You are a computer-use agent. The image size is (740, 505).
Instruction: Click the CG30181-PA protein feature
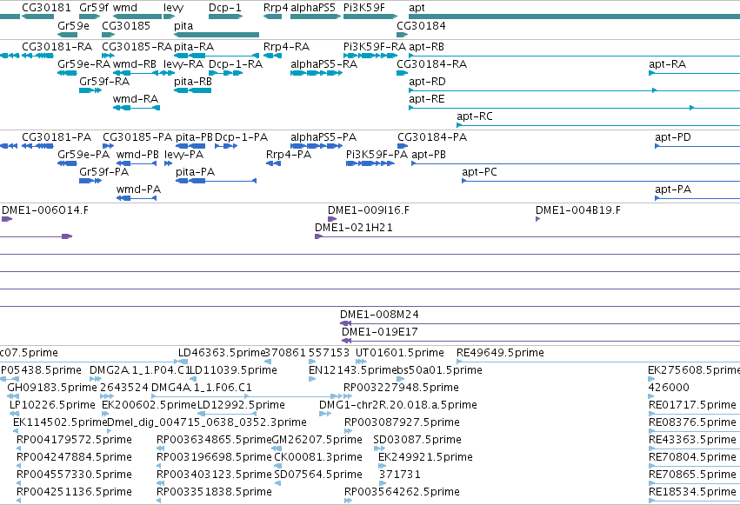click(37, 146)
